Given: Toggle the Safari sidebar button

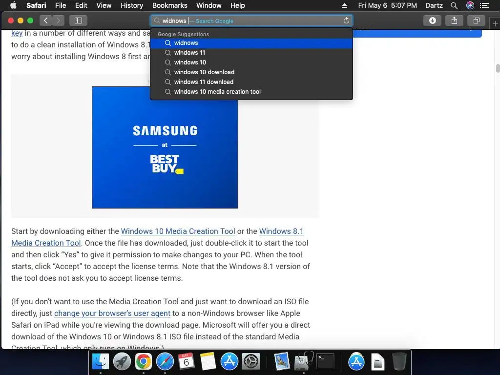Looking at the screenshot, I should 79,21.
